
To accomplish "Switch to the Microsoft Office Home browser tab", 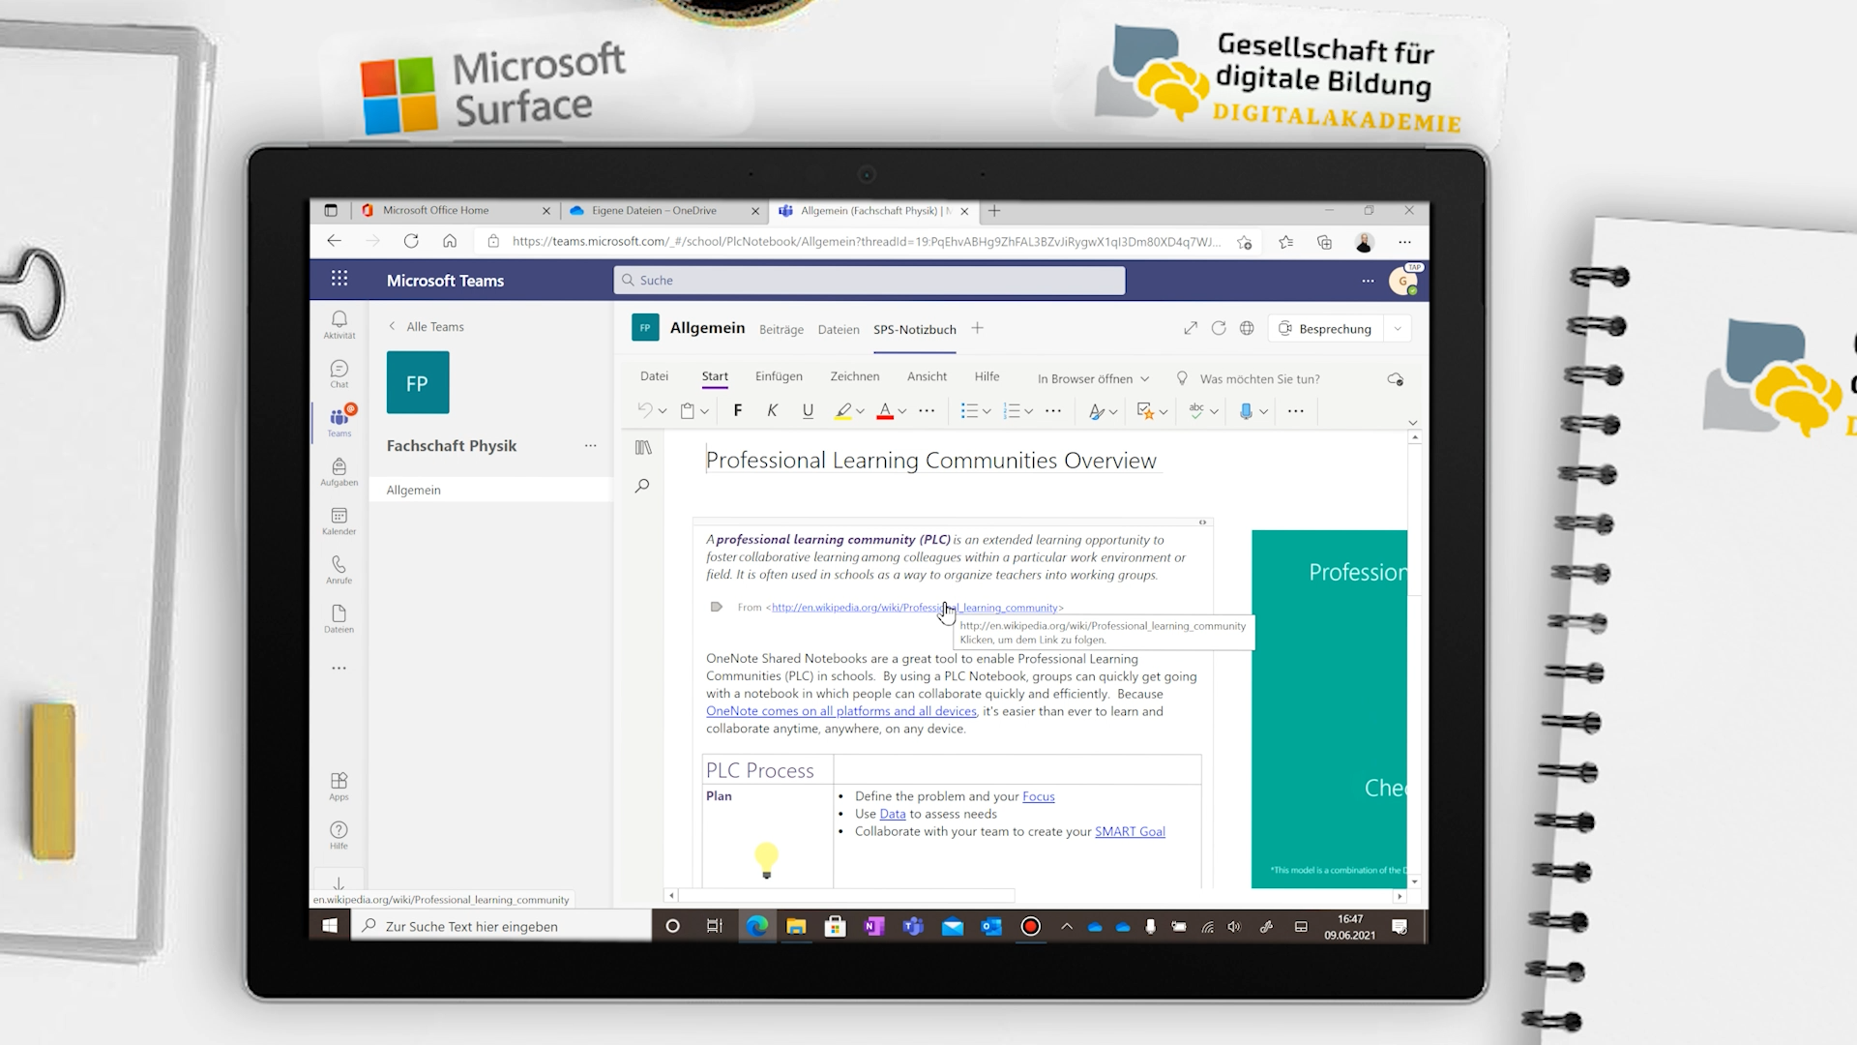I will click(x=455, y=210).
